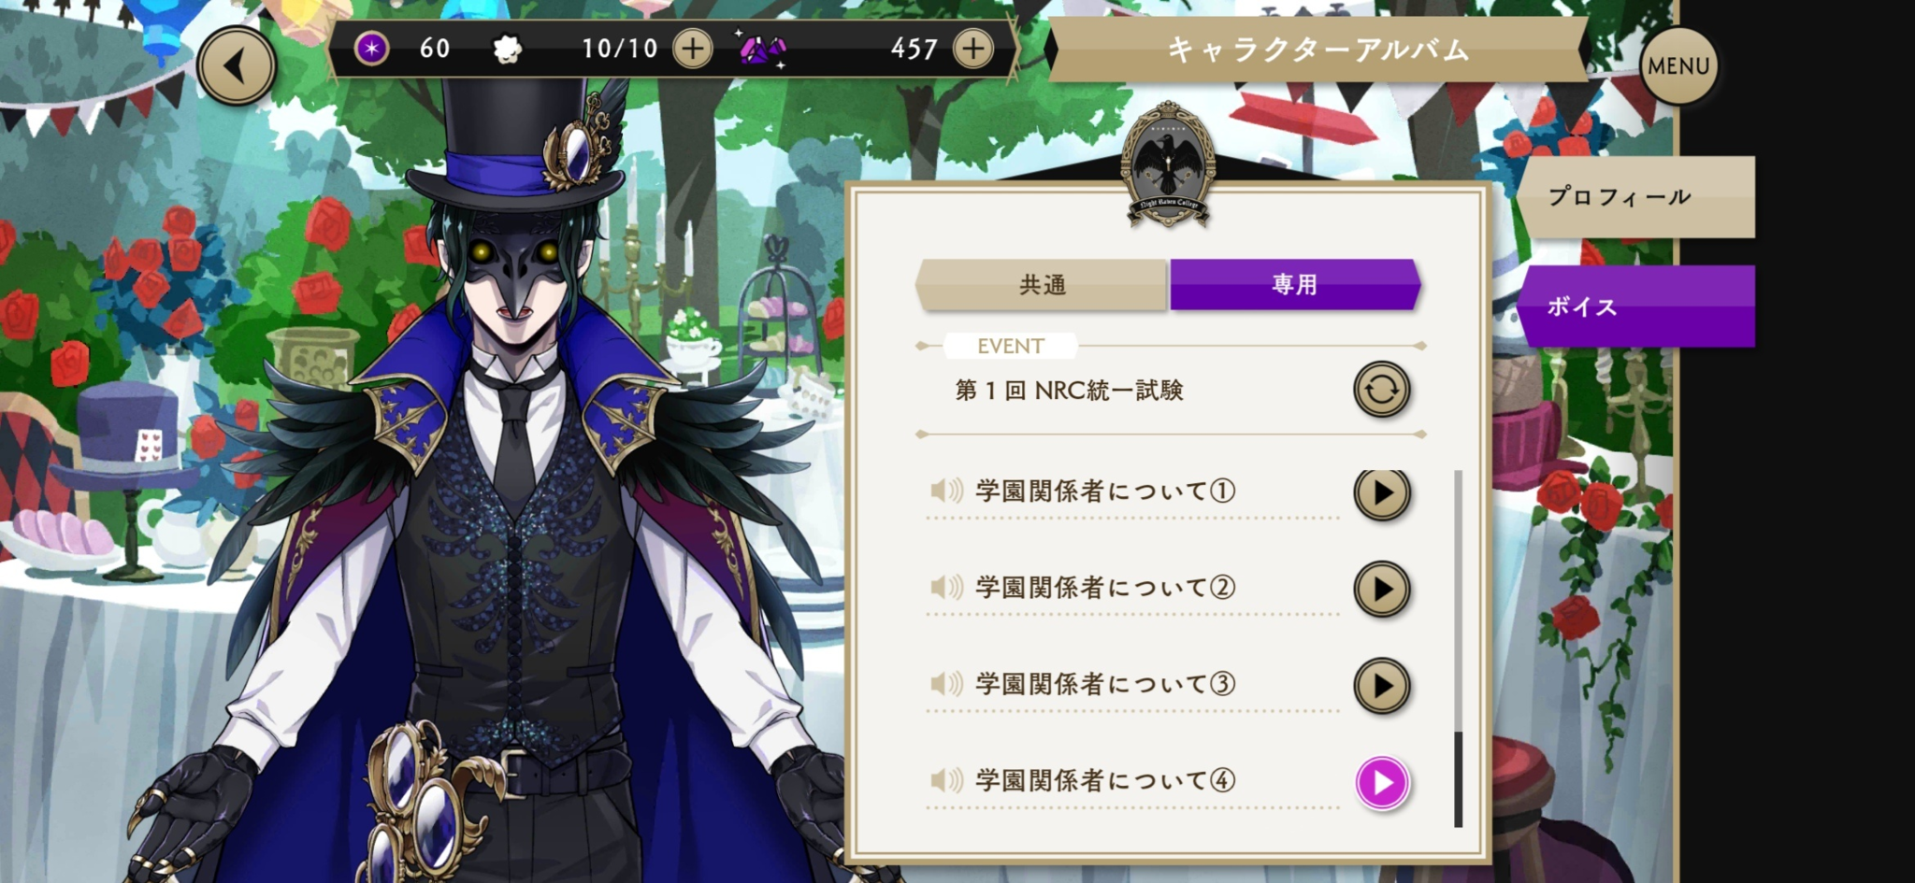Switch event with the circular refresh icon
Image resolution: width=1915 pixels, height=883 pixels.
(x=1381, y=390)
